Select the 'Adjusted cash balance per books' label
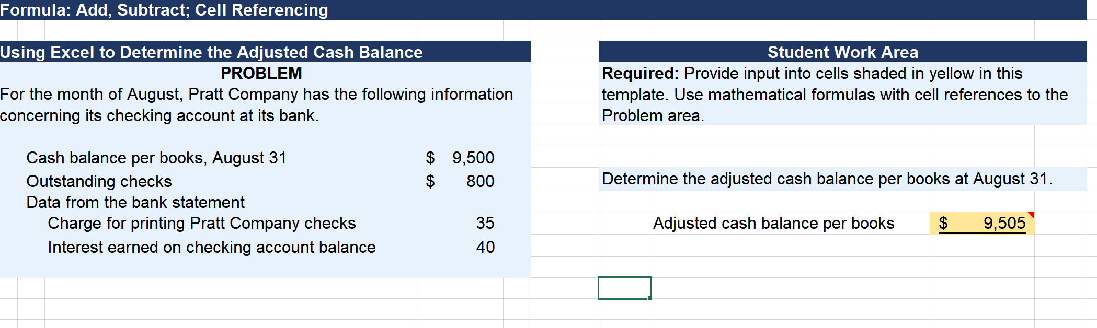This screenshot has height=328, width=1097. [x=773, y=223]
